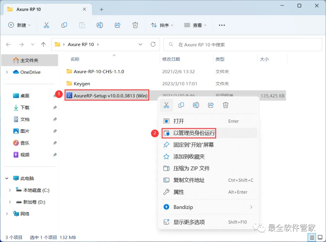
Task: Open 视频 in the sidebar
Action: 25,155
